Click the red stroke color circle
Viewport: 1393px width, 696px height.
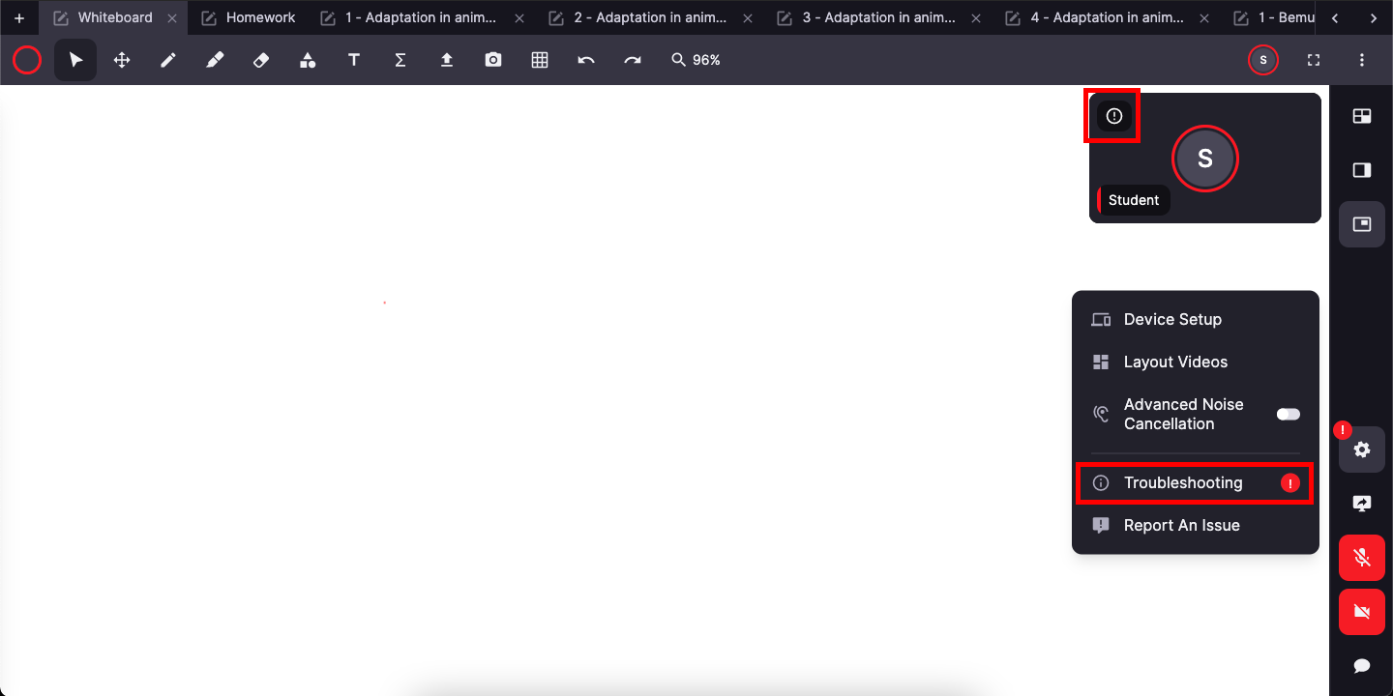[27, 60]
